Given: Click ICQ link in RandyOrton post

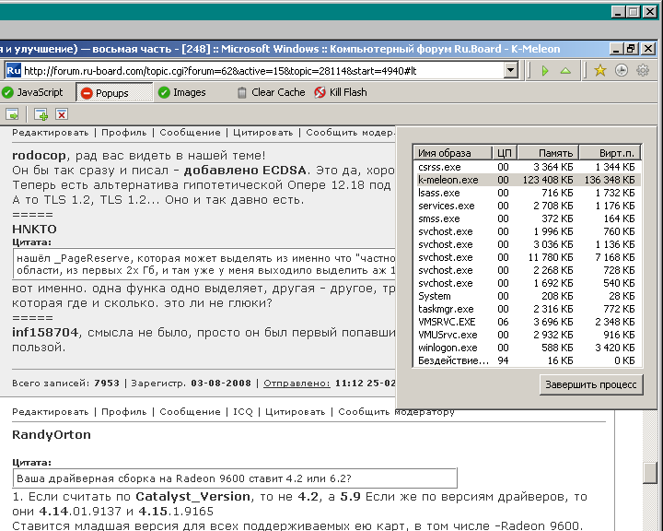Looking at the screenshot, I should click(243, 411).
